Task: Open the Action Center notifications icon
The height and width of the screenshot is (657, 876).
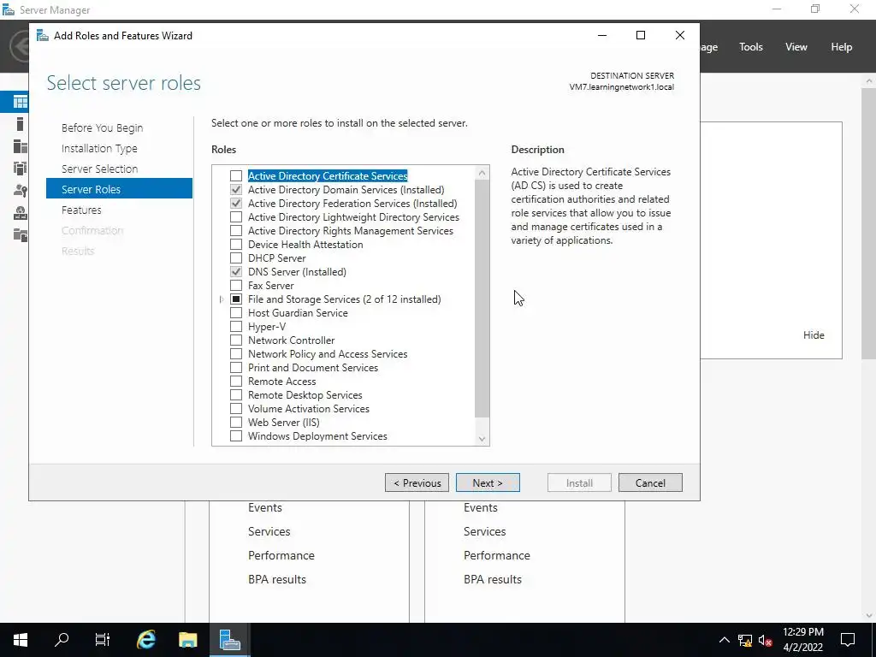Action: [848, 640]
